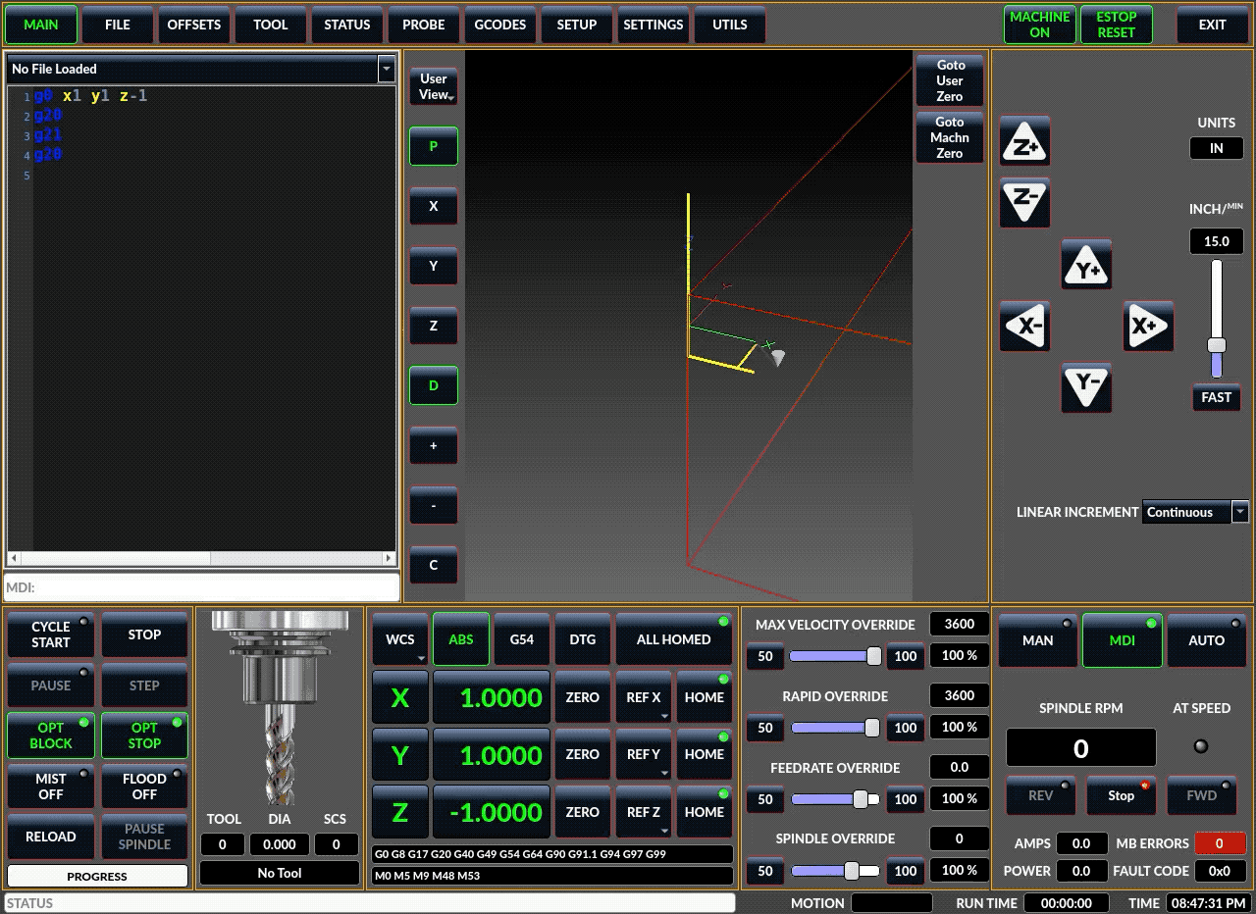Click the ESTOP RESET button
The height and width of the screenshot is (914, 1256).
pyautogui.click(x=1116, y=25)
